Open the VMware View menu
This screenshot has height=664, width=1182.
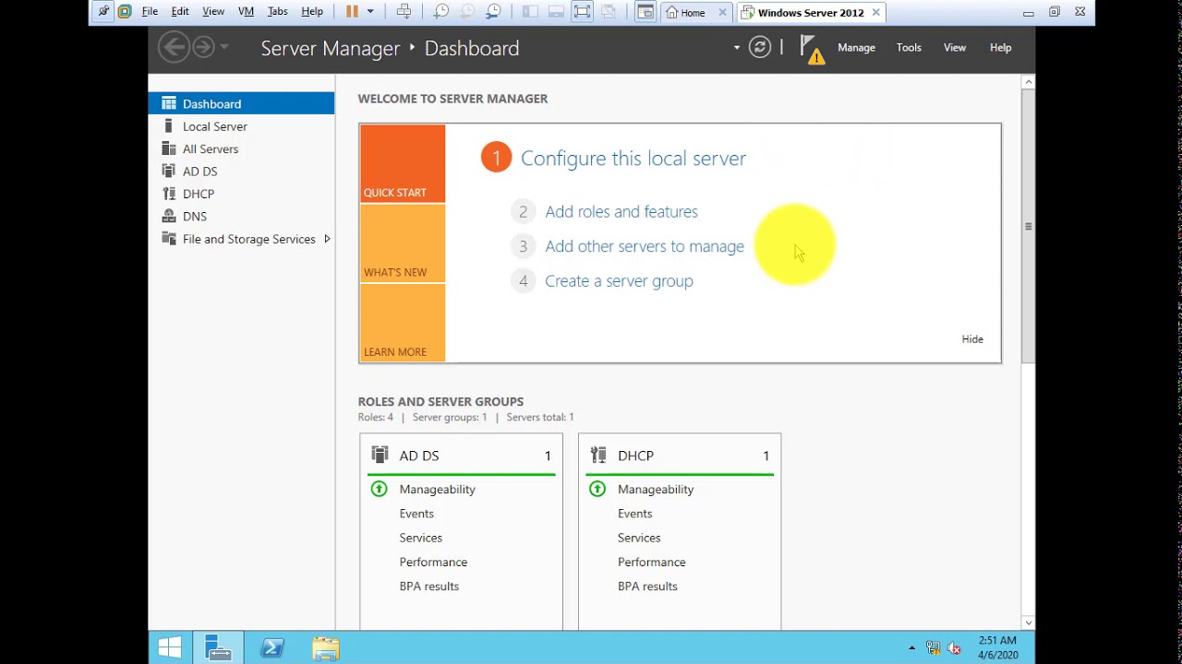[x=213, y=12]
